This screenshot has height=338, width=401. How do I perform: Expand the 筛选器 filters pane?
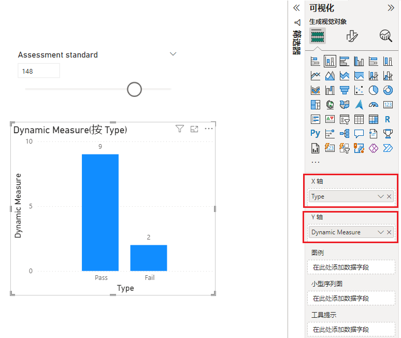click(297, 8)
